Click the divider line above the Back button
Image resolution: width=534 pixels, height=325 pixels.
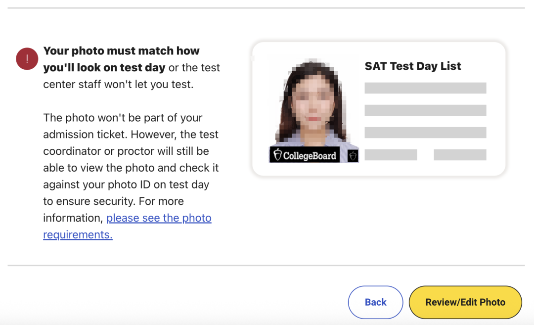click(x=266, y=266)
